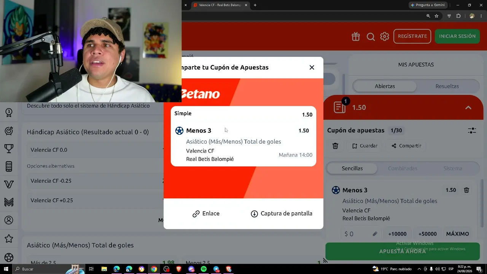Close the Valencia CF - Real Betis browser tab
The height and width of the screenshot is (274, 487).
[x=246, y=5]
